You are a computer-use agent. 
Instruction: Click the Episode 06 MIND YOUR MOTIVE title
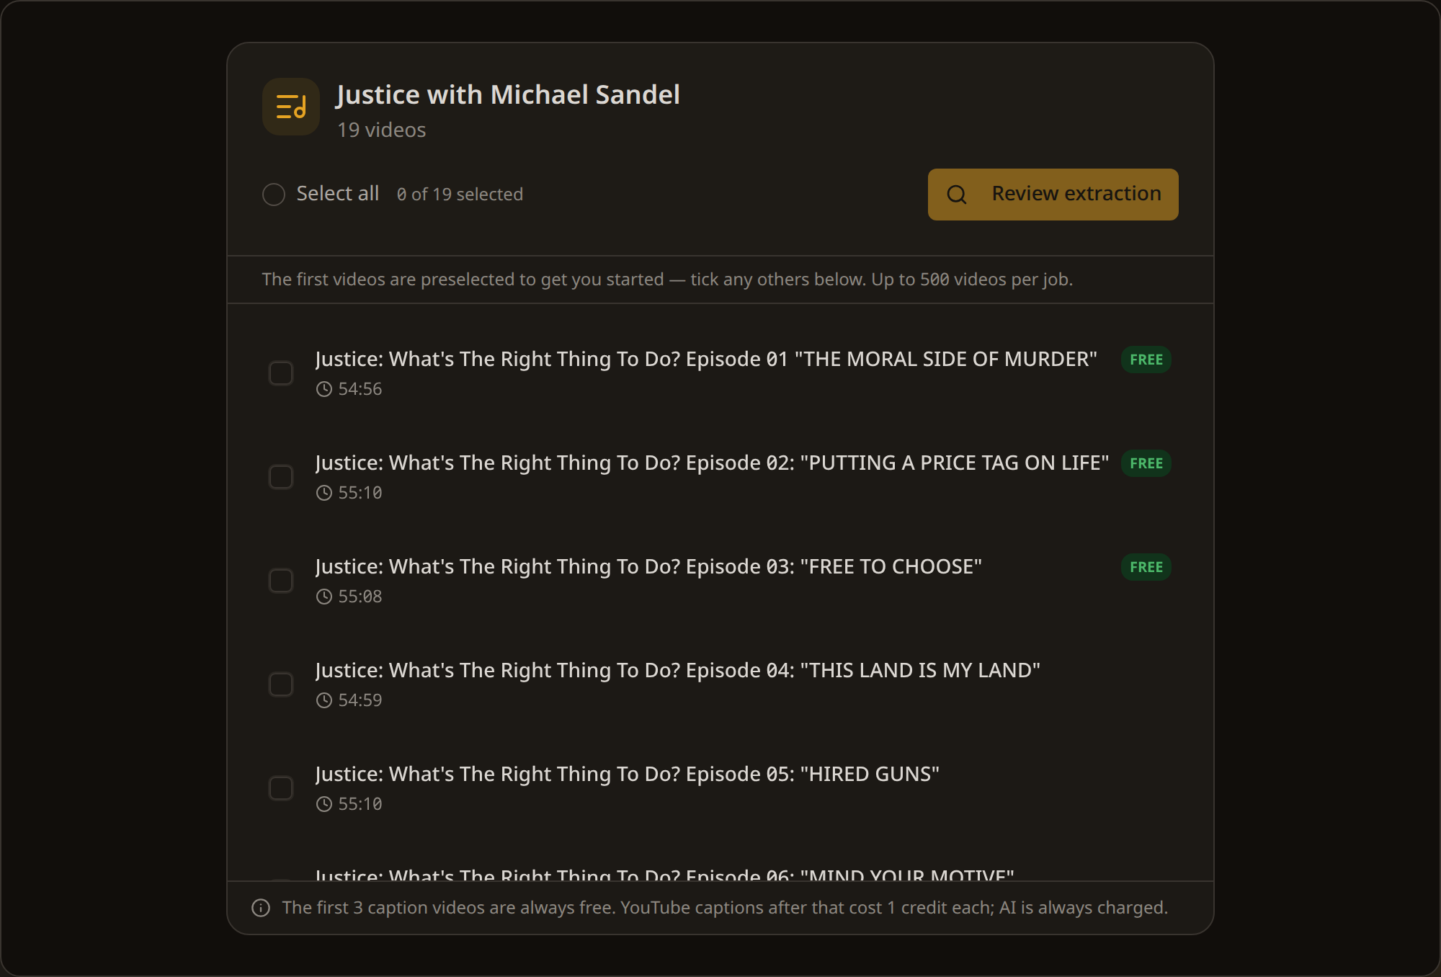(x=664, y=875)
